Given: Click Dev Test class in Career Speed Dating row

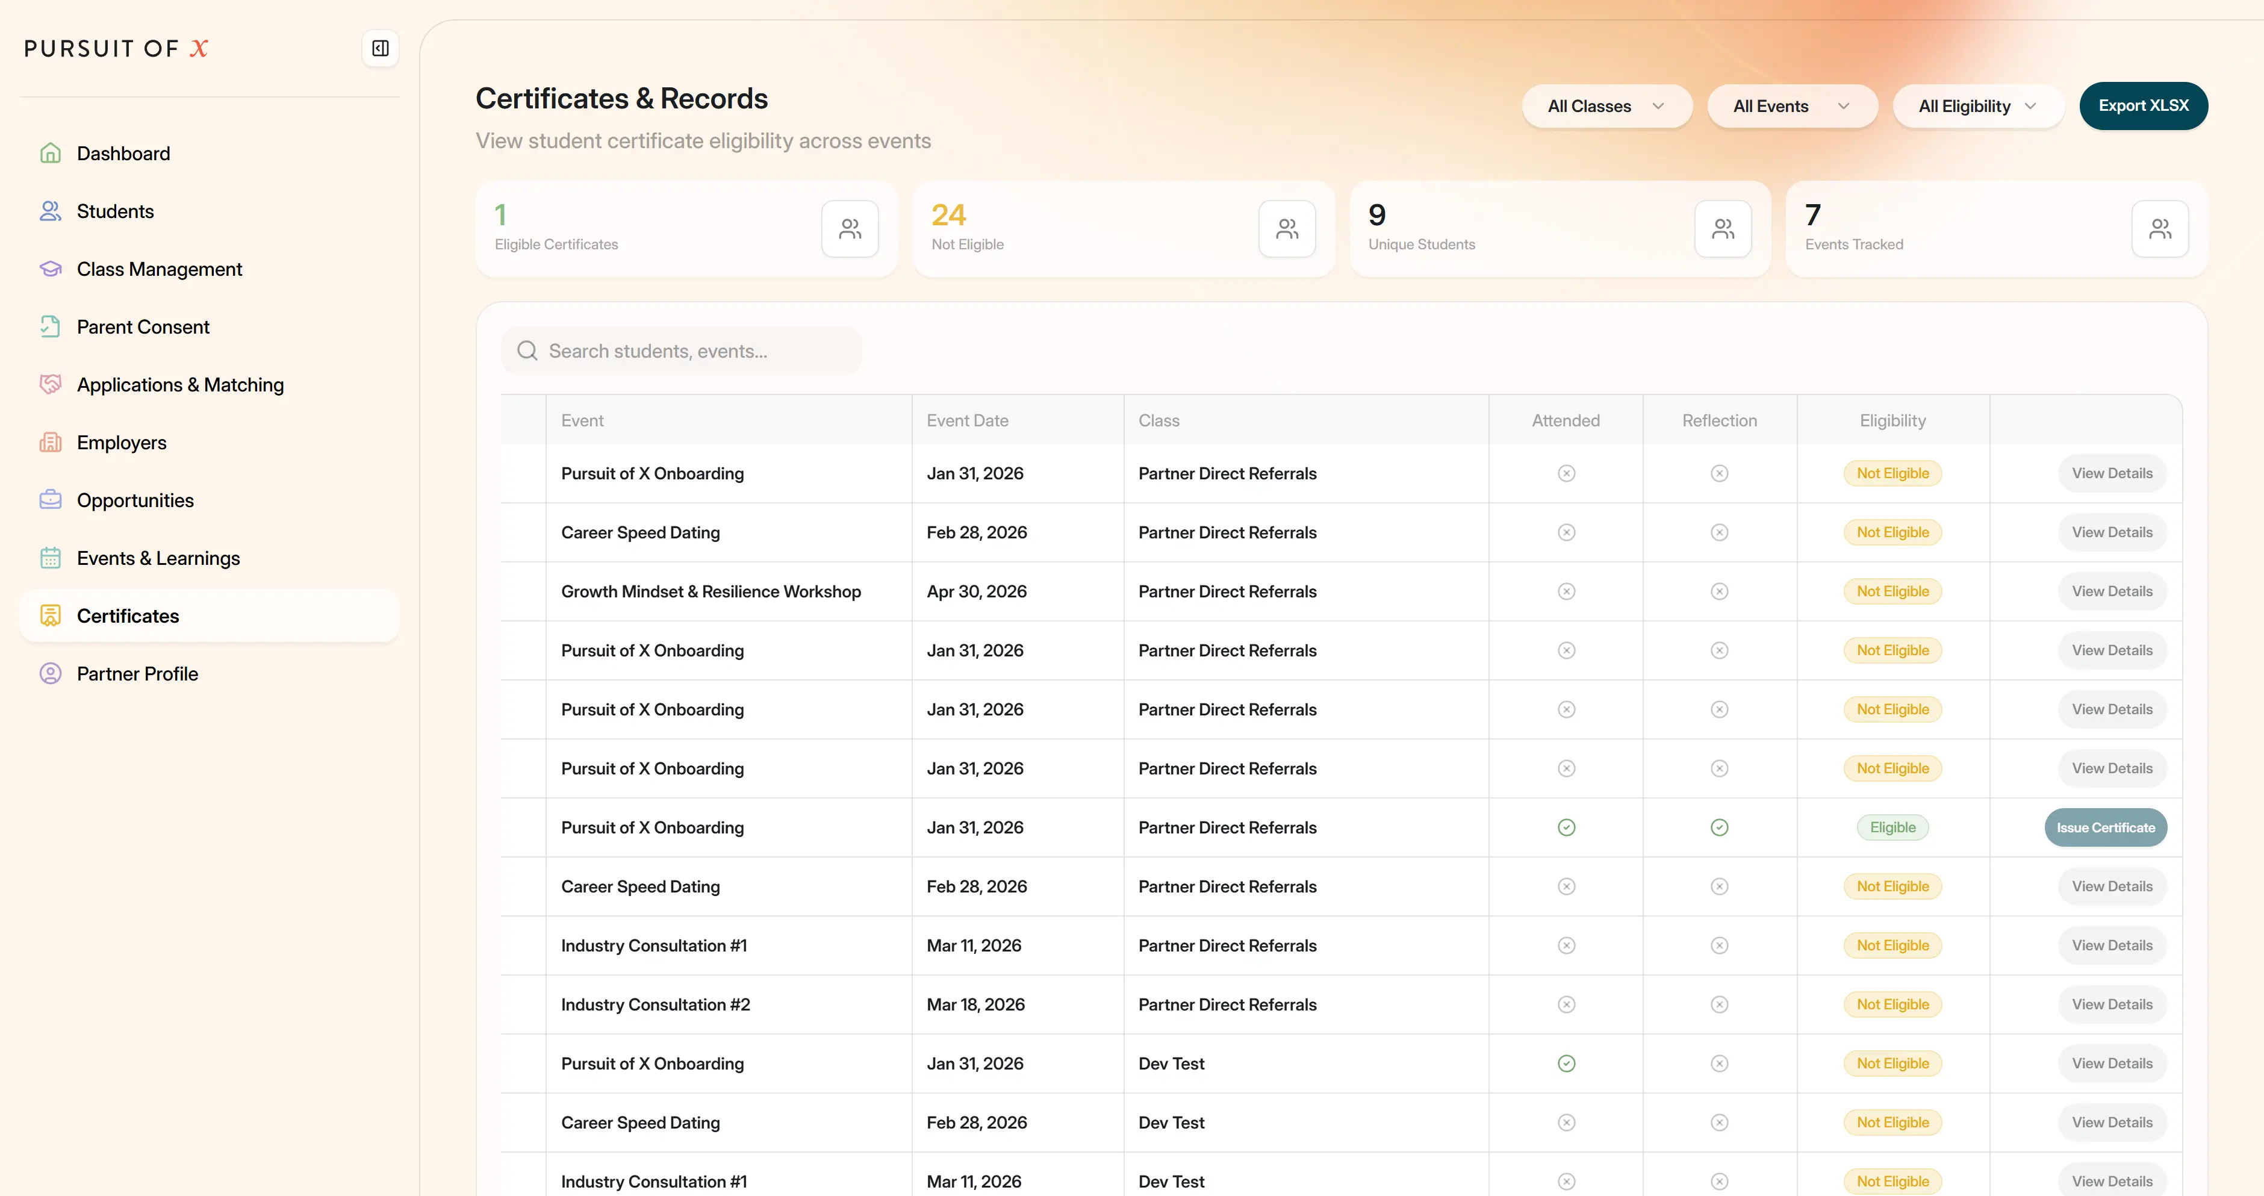Looking at the screenshot, I should click(1172, 1122).
